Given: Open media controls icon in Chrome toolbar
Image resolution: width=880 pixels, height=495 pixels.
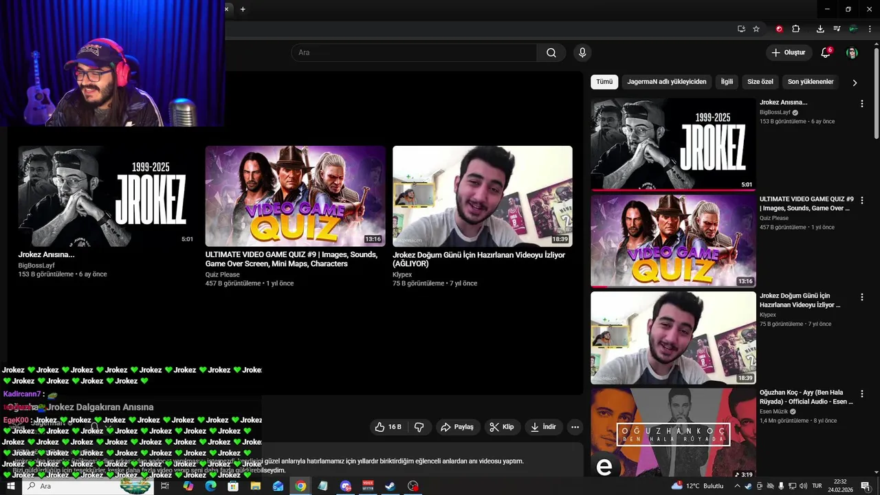Looking at the screenshot, I should 837,29.
